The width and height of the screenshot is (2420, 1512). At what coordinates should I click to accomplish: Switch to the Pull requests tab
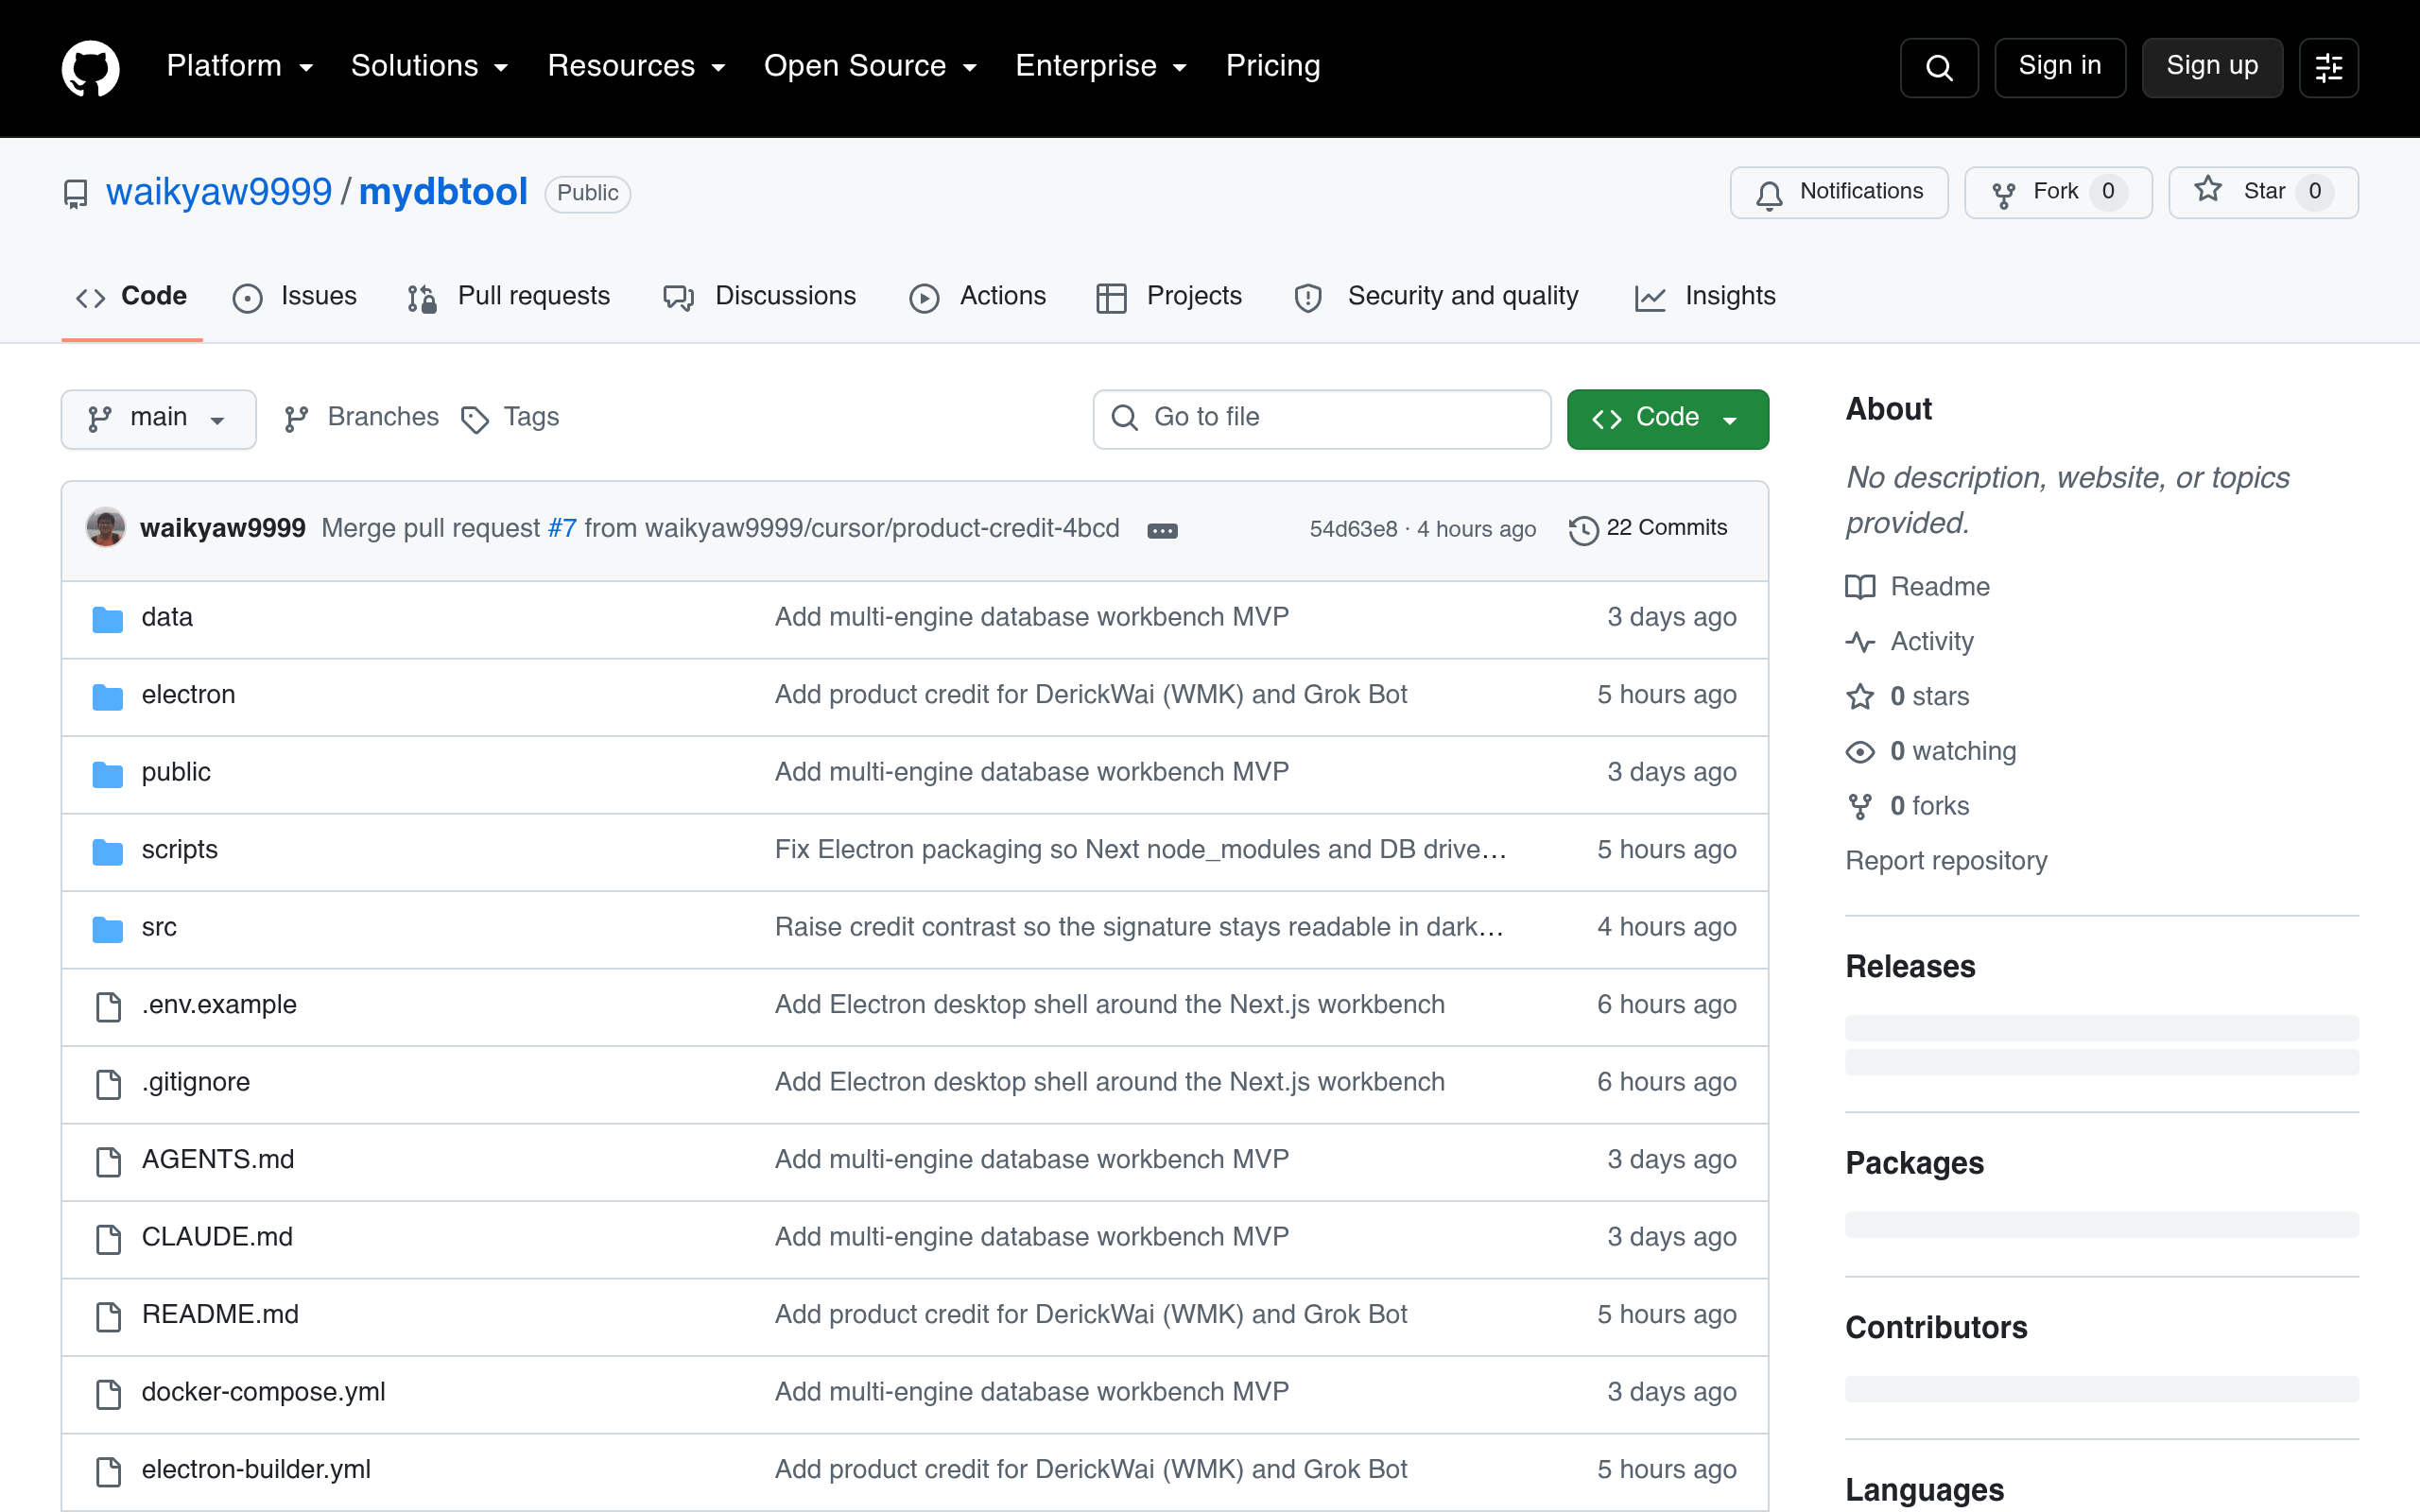tap(509, 297)
